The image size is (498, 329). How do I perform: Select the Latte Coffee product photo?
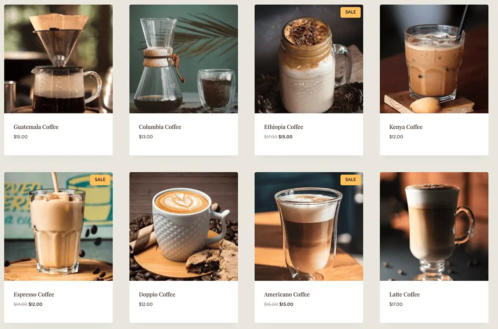pos(434,226)
